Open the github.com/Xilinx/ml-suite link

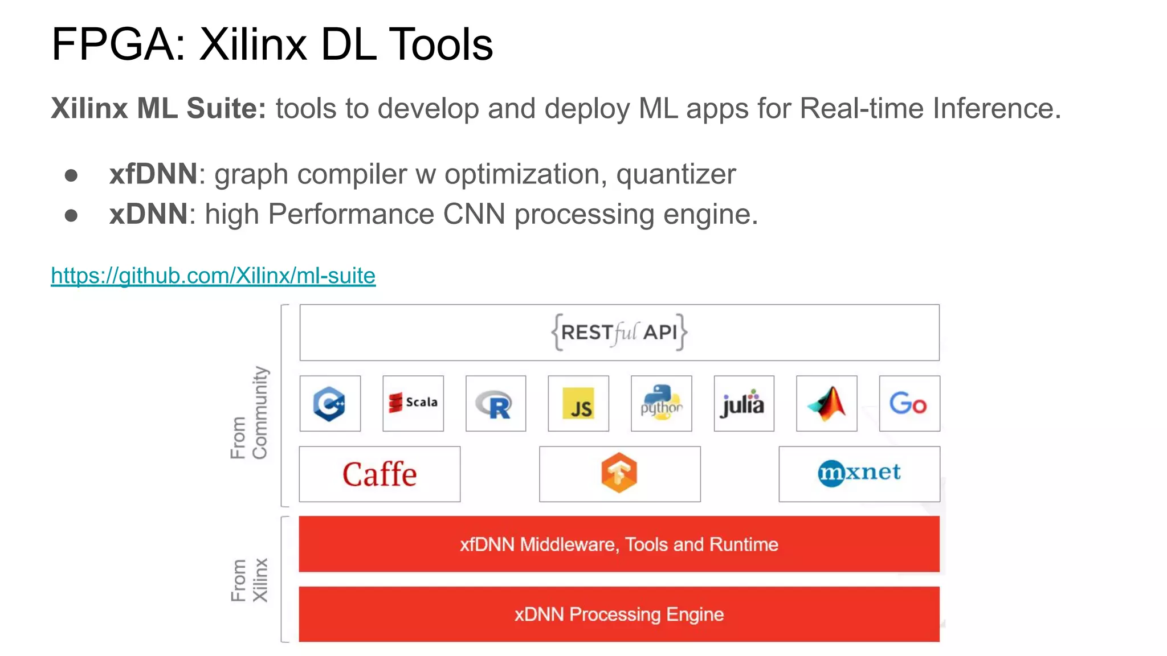click(x=213, y=276)
